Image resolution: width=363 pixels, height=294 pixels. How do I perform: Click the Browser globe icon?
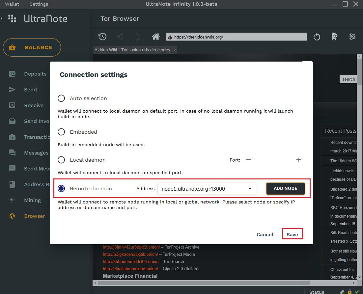(12, 216)
